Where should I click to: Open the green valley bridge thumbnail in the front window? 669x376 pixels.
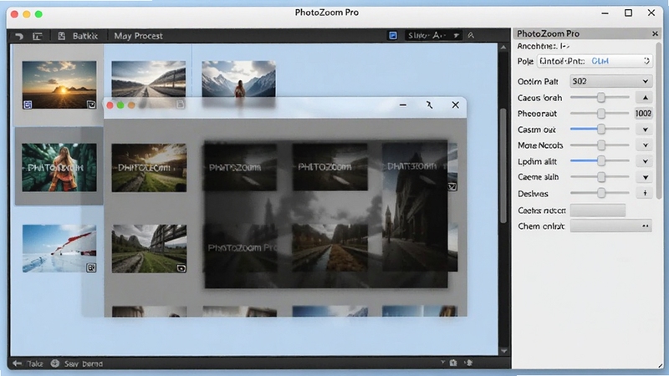149,248
